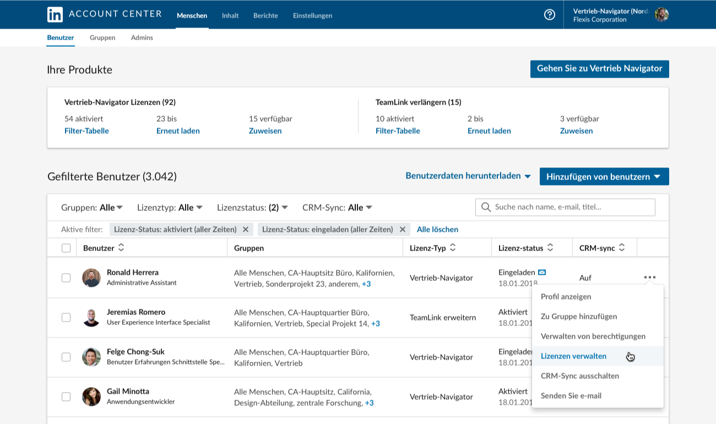Click Zuweisen under TeamLink verlängern
This screenshot has height=424, width=716.
(x=576, y=131)
